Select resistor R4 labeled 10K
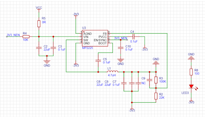This screenshot has height=117, width=205. point(26,37)
